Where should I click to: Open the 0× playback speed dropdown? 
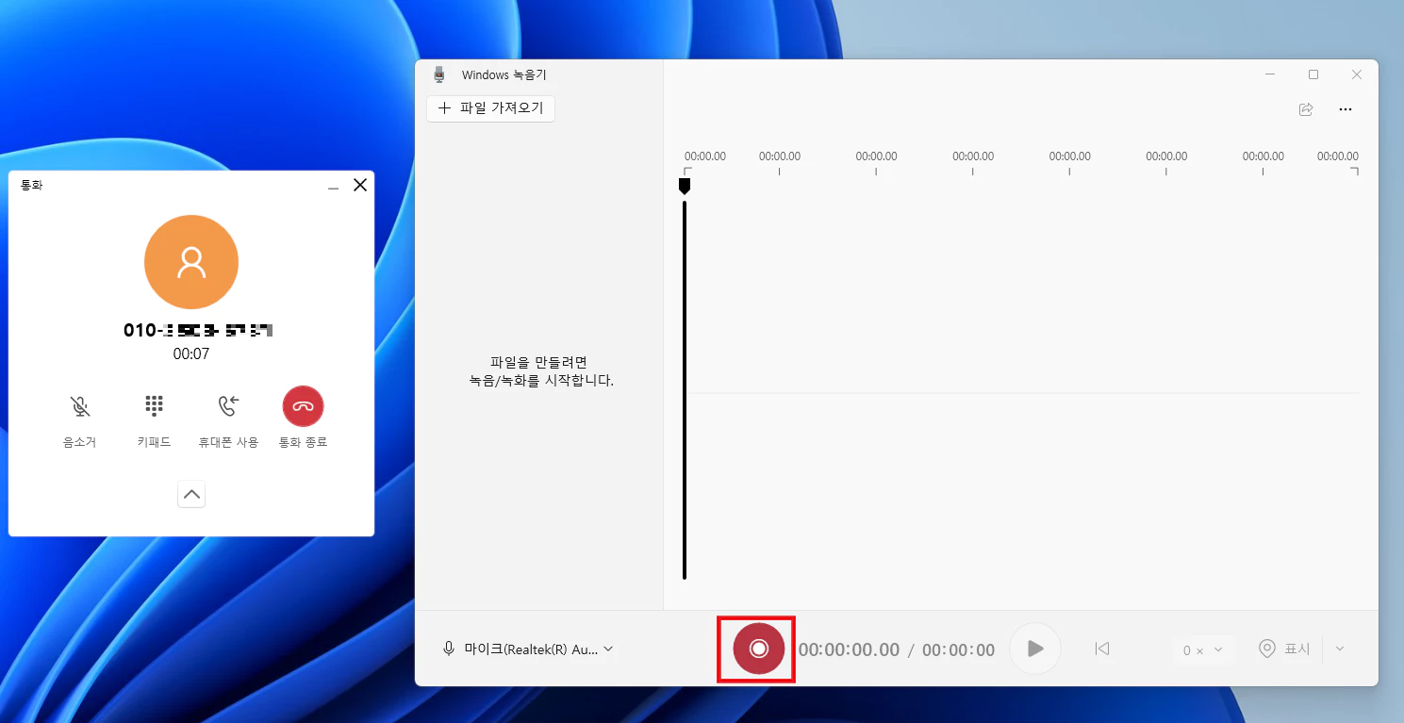pyautogui.click(x=1203, y=649)
